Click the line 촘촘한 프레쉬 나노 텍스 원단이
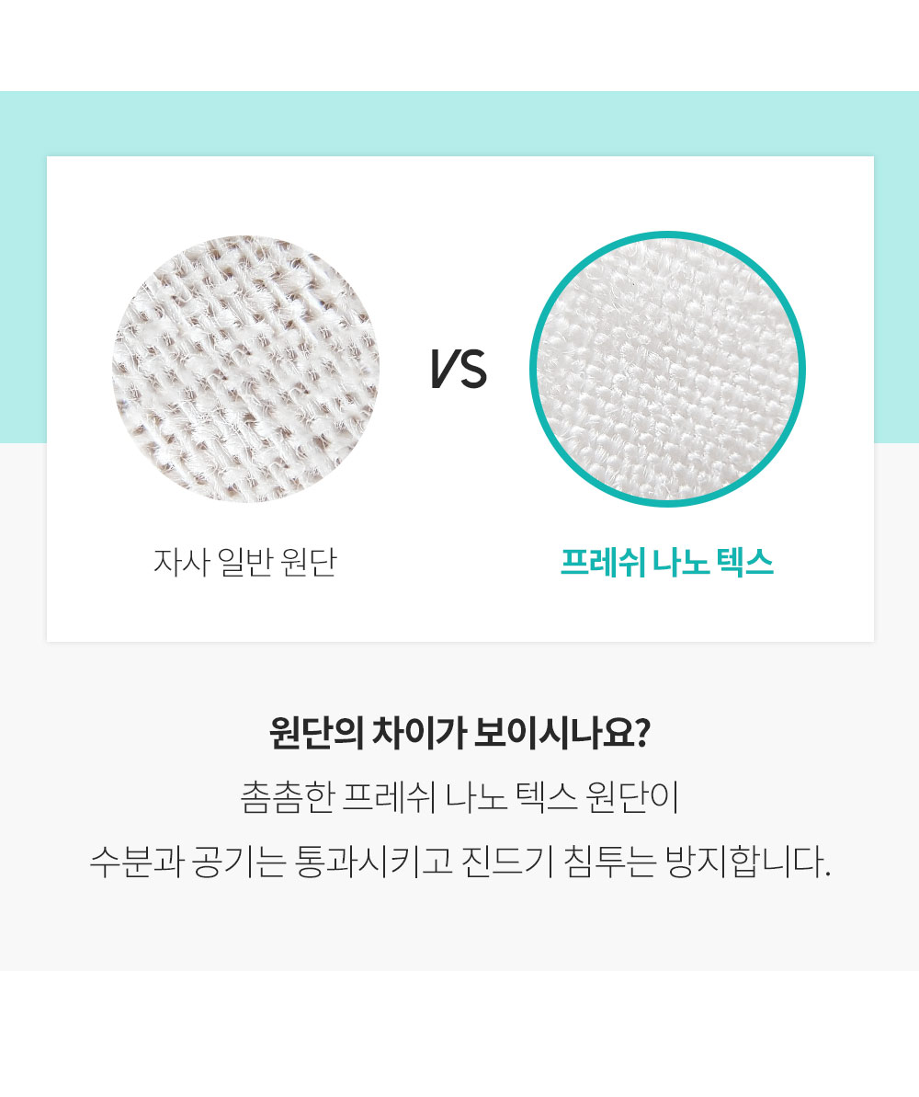 click(459, 797)
